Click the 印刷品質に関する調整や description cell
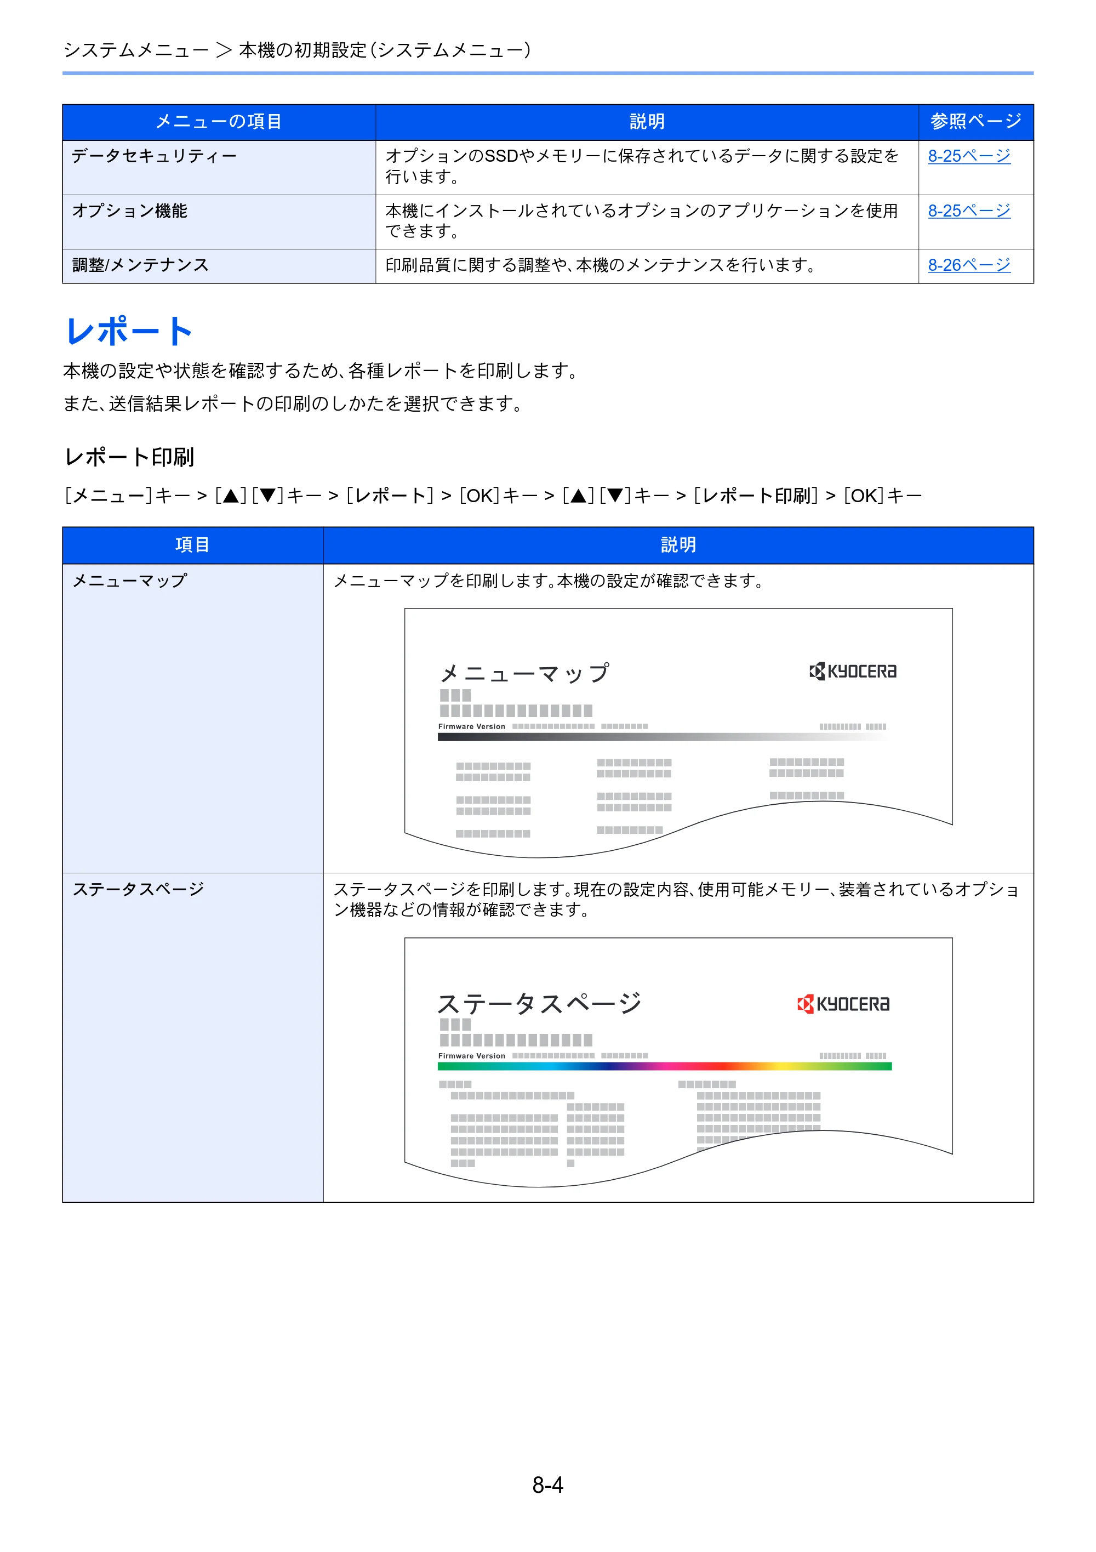 (647, 266)
